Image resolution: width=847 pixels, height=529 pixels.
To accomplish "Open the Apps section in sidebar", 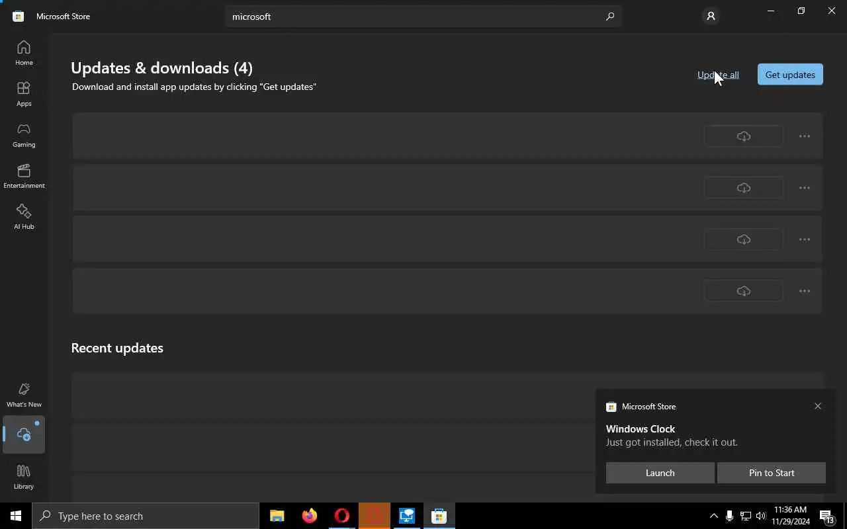I will [24, 94].
